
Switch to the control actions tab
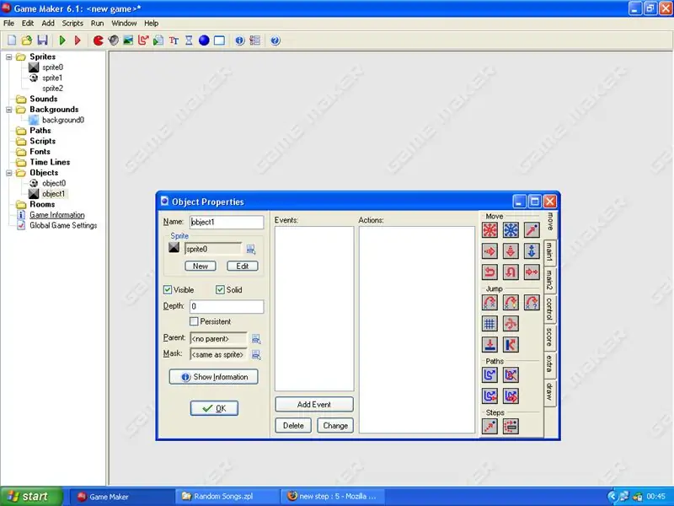tap(549, 309)
